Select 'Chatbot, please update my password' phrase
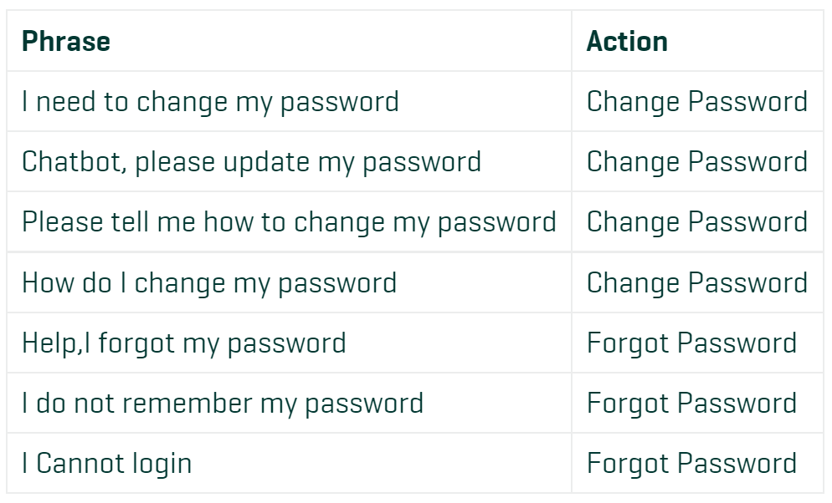The width and height of the screenshot is (832, 503). pyautogui.click(x=251, y=162)
